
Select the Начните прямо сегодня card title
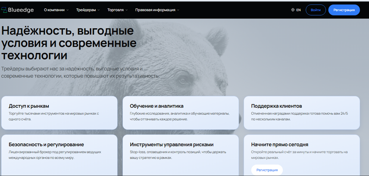(x=280, y=145)
